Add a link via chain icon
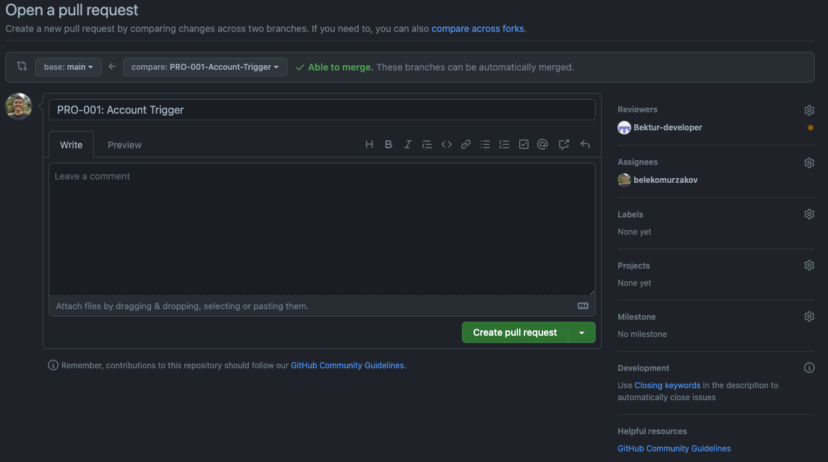 point(466,144)
